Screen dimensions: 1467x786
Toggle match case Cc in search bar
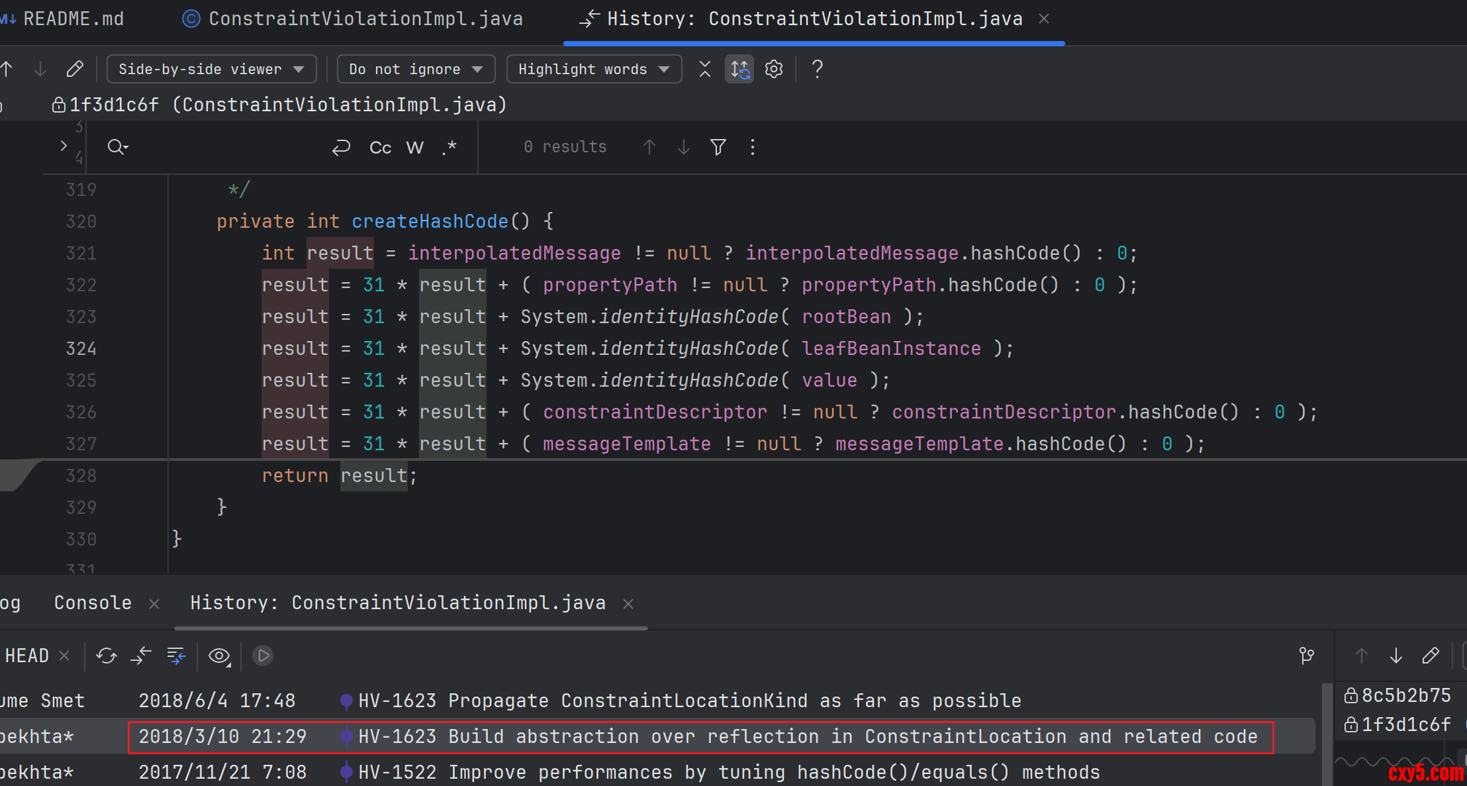tap(380, 148)
